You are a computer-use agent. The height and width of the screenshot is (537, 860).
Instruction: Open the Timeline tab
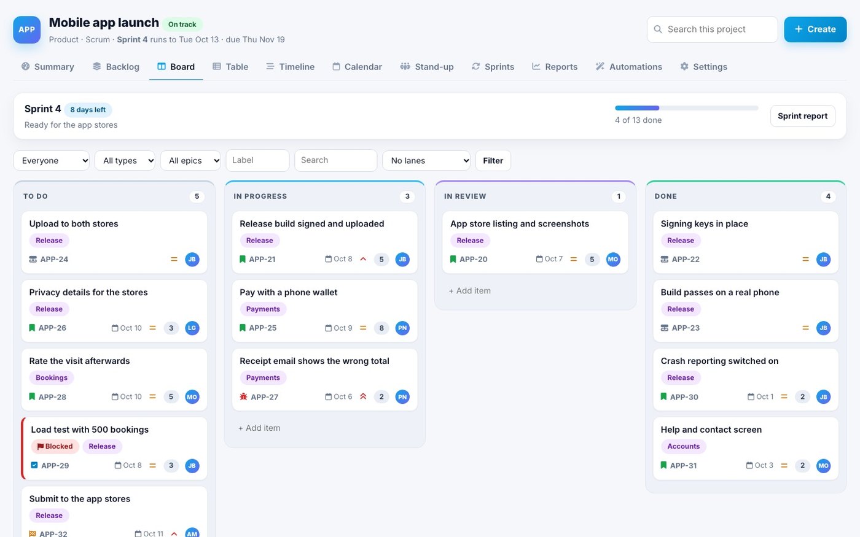(x=290, y=67)
